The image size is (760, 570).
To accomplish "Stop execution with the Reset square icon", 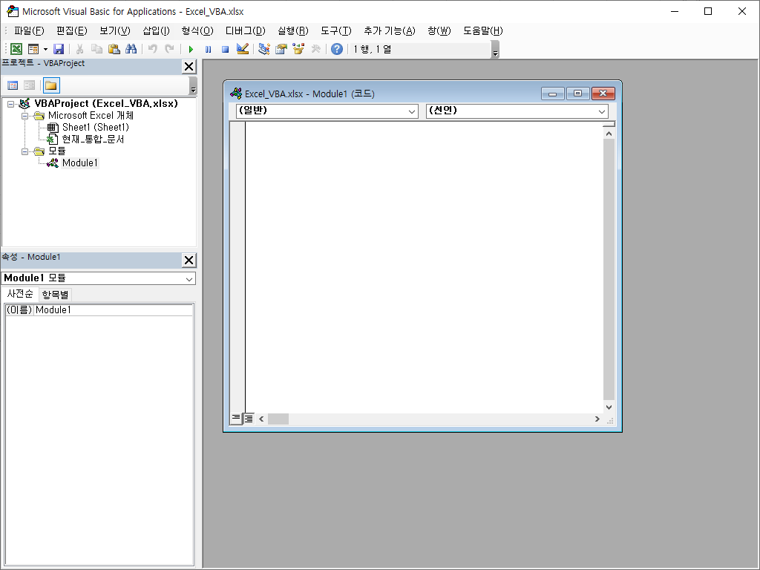I will pos(225,49).
